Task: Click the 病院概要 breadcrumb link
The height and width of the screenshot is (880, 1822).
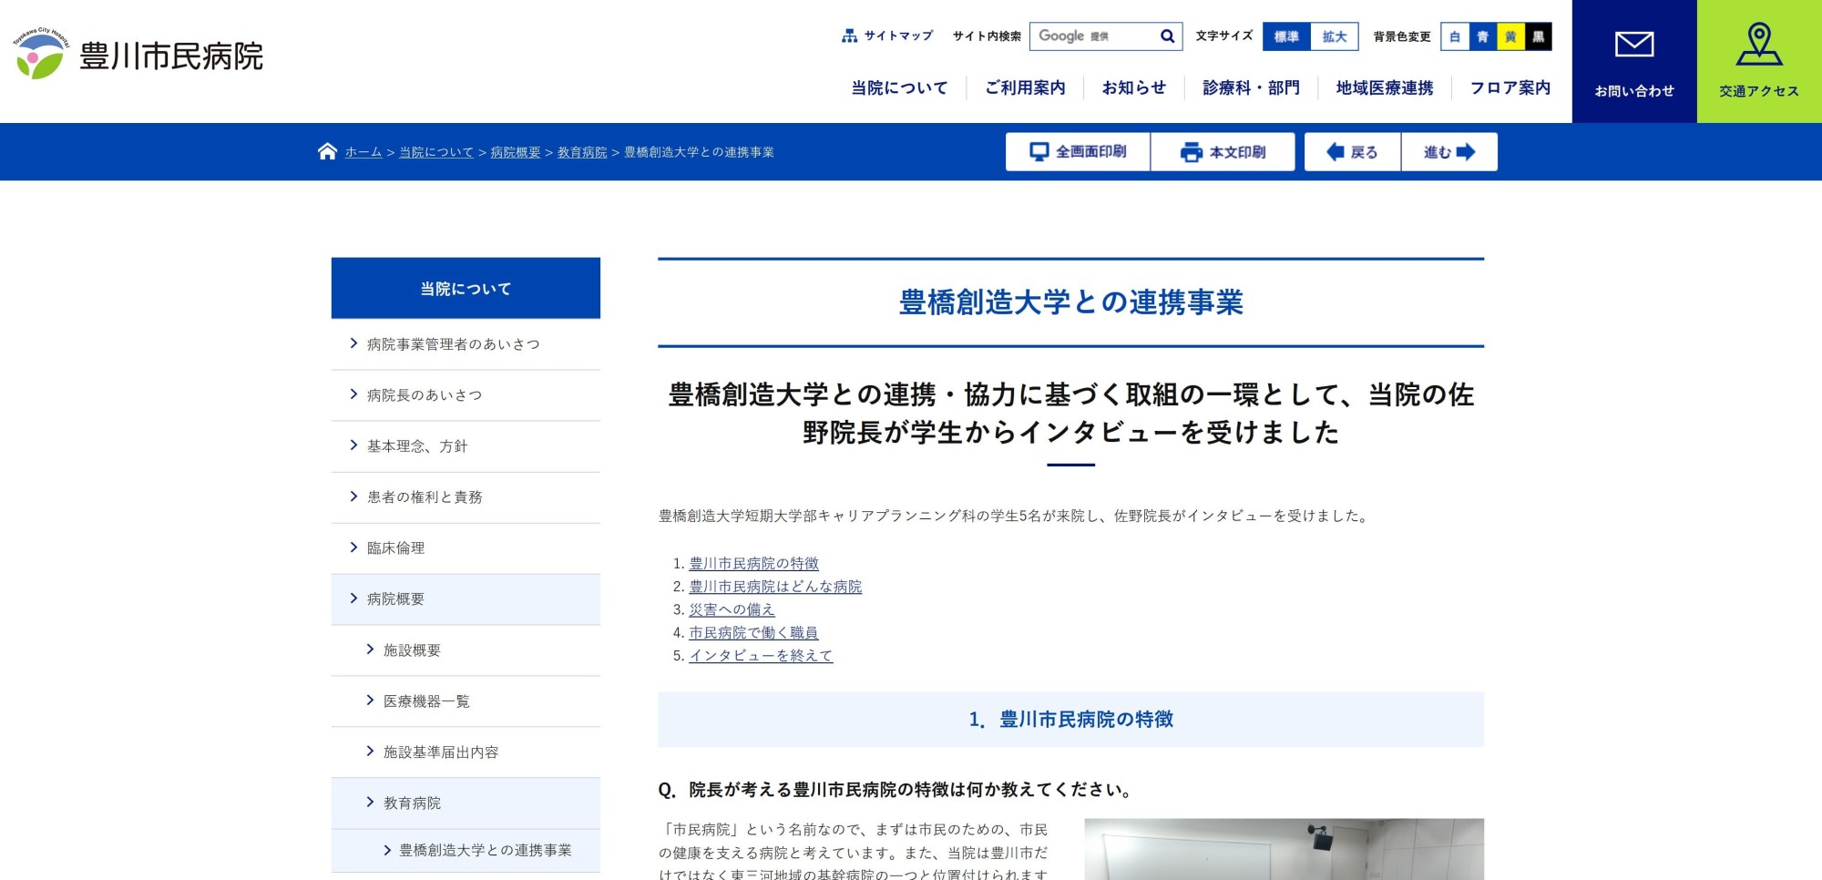Action: point(516,152)
